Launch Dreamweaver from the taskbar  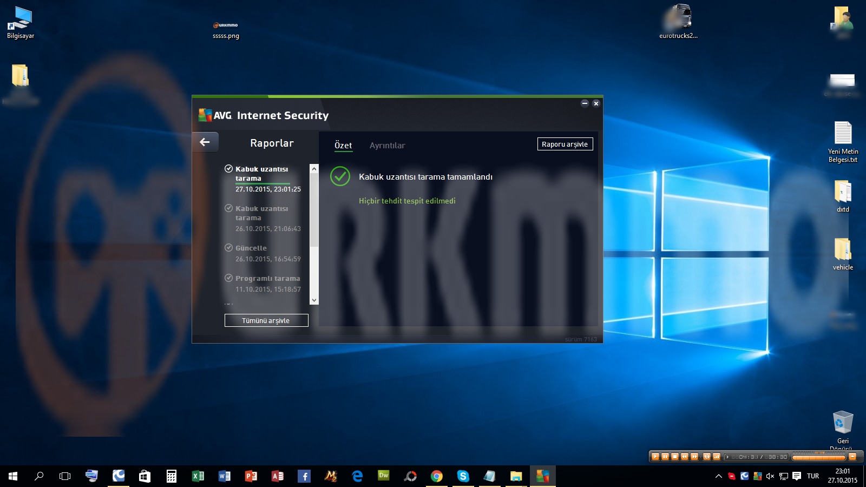point(383,476)
